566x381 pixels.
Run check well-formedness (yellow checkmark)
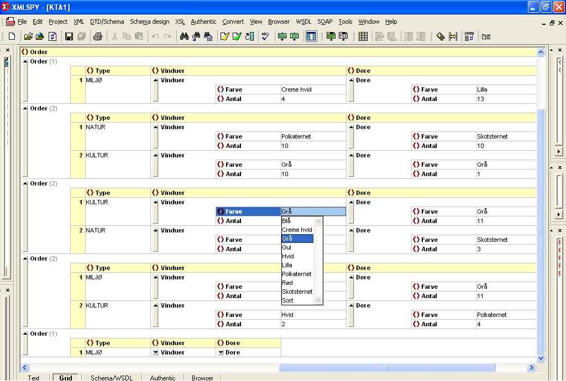[x=224, y=36]
